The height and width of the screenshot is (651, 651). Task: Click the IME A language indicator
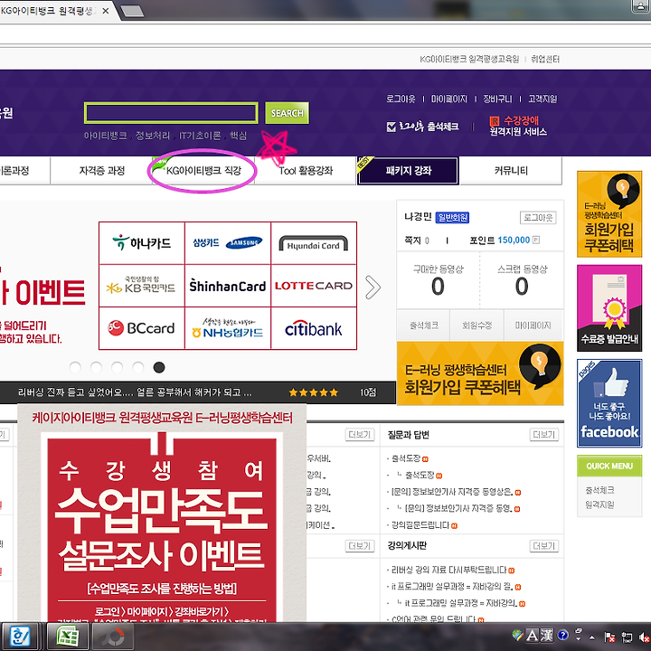tap(532, 636)
